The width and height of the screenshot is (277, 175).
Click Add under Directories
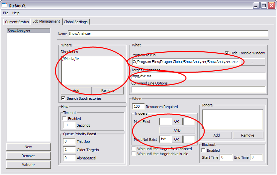(x=76, y=90)
